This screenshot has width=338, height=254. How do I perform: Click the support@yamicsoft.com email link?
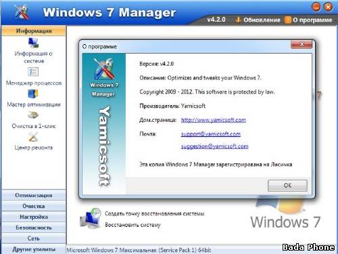211,134
